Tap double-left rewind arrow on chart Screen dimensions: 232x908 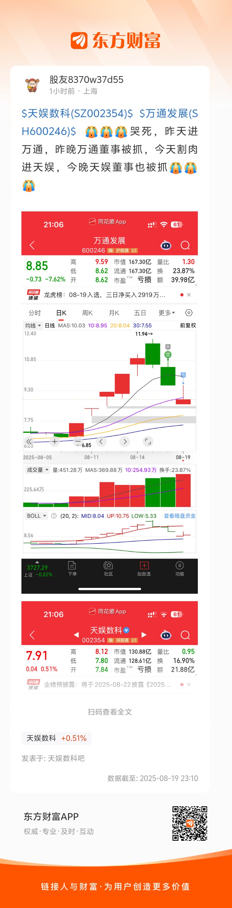tap(29, 441)
